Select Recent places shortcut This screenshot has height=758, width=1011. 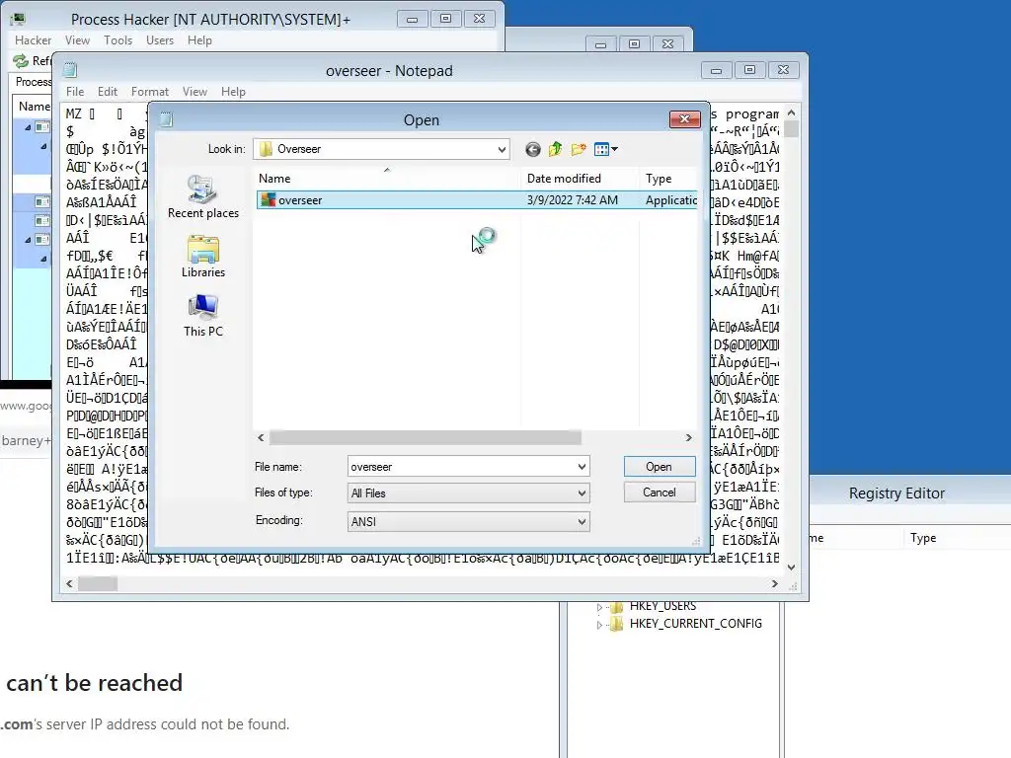203,196
